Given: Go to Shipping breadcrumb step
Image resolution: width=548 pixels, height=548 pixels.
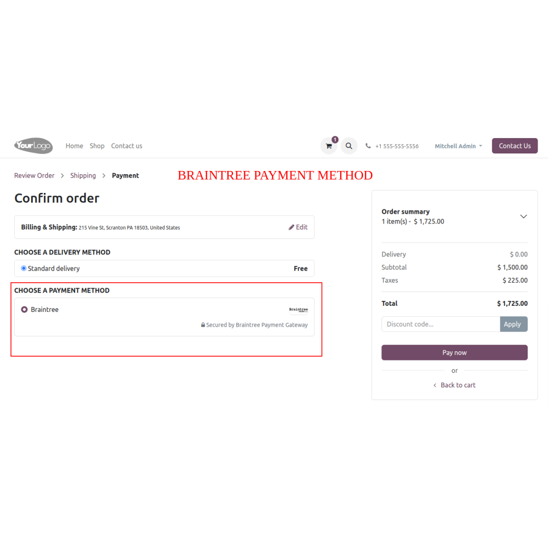Looking at the screenshot, I should click(83, 175).
